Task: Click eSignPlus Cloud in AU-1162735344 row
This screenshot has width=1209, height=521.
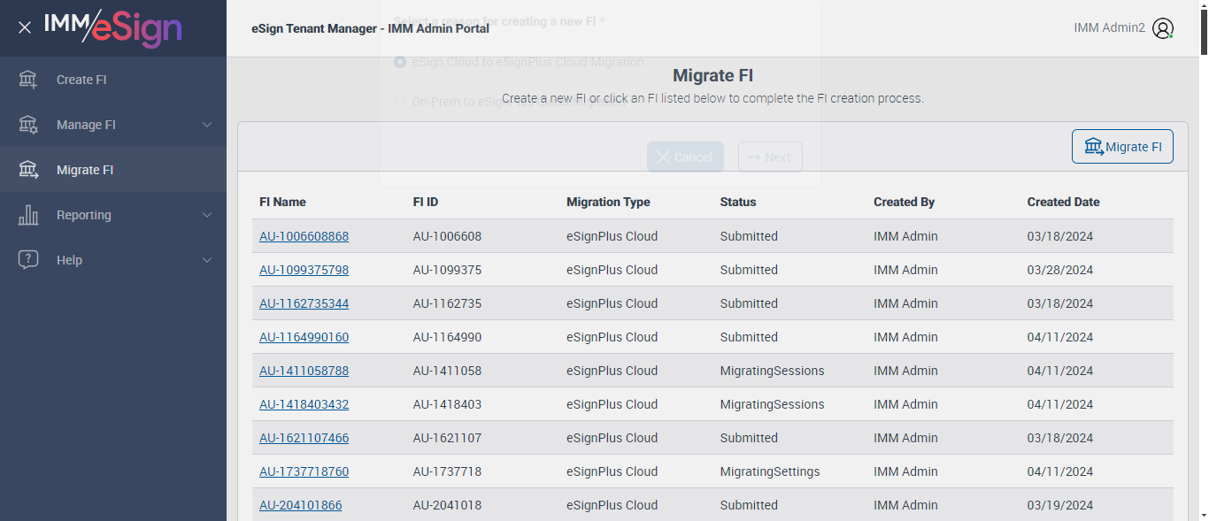Action: [612, 303]
